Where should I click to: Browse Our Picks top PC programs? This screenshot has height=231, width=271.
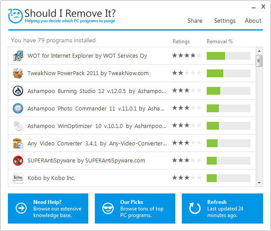(135, 208)
